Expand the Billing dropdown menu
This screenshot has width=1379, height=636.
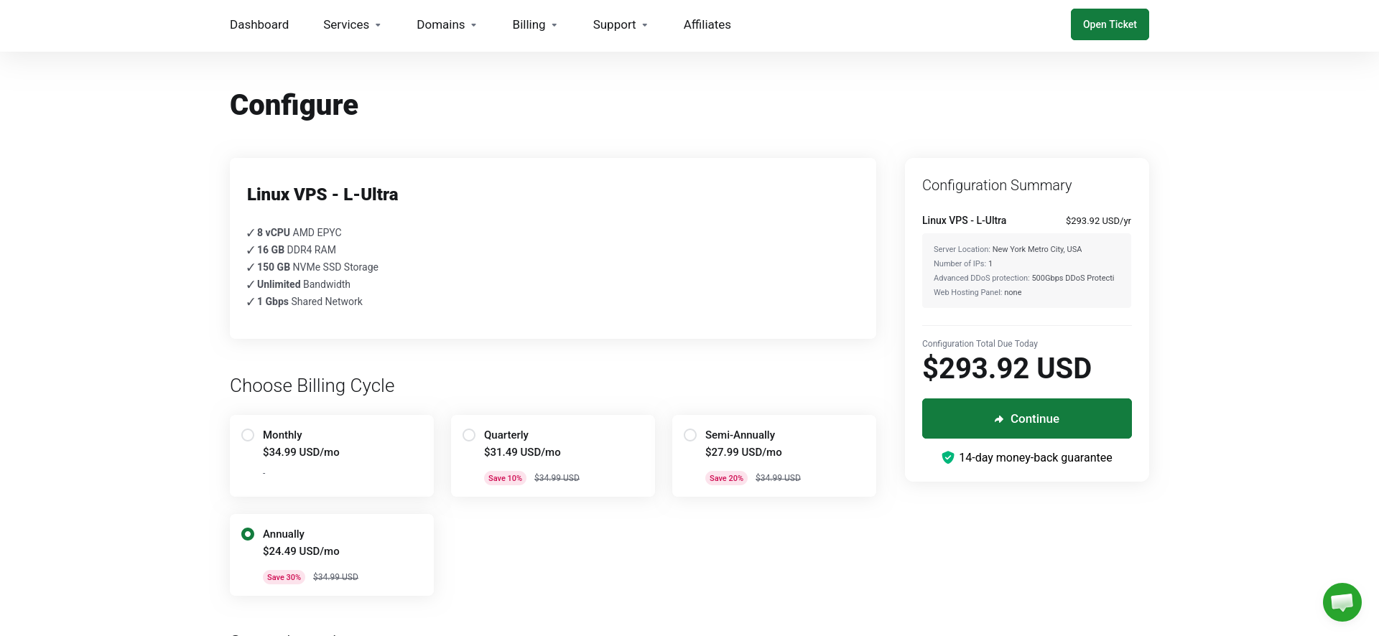(x=534, y=24)
